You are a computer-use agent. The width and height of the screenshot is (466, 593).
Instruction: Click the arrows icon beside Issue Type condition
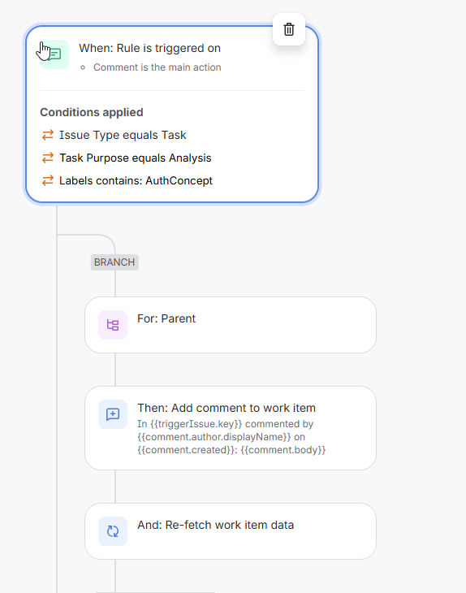pyautogui.click(x=48, y=135)
